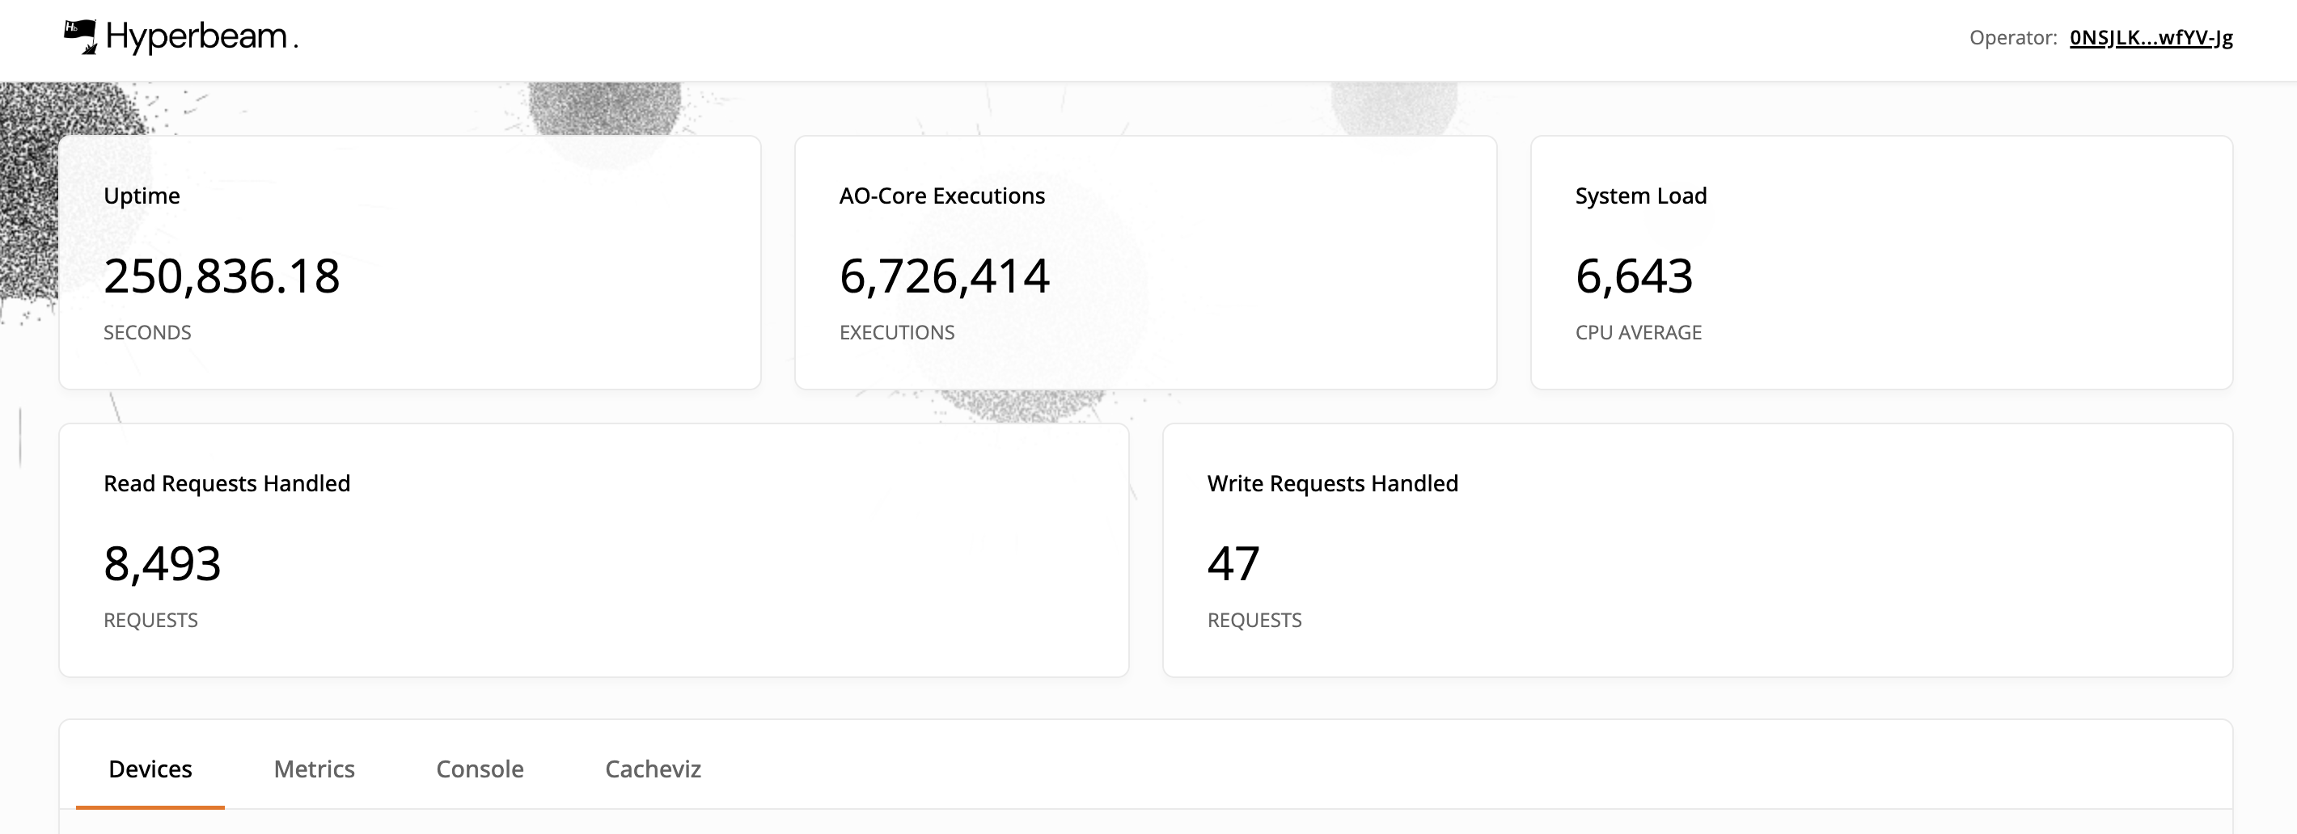Click the executions count 6,726,414
Screen dimensions: 2297x834
click(945, 276)
